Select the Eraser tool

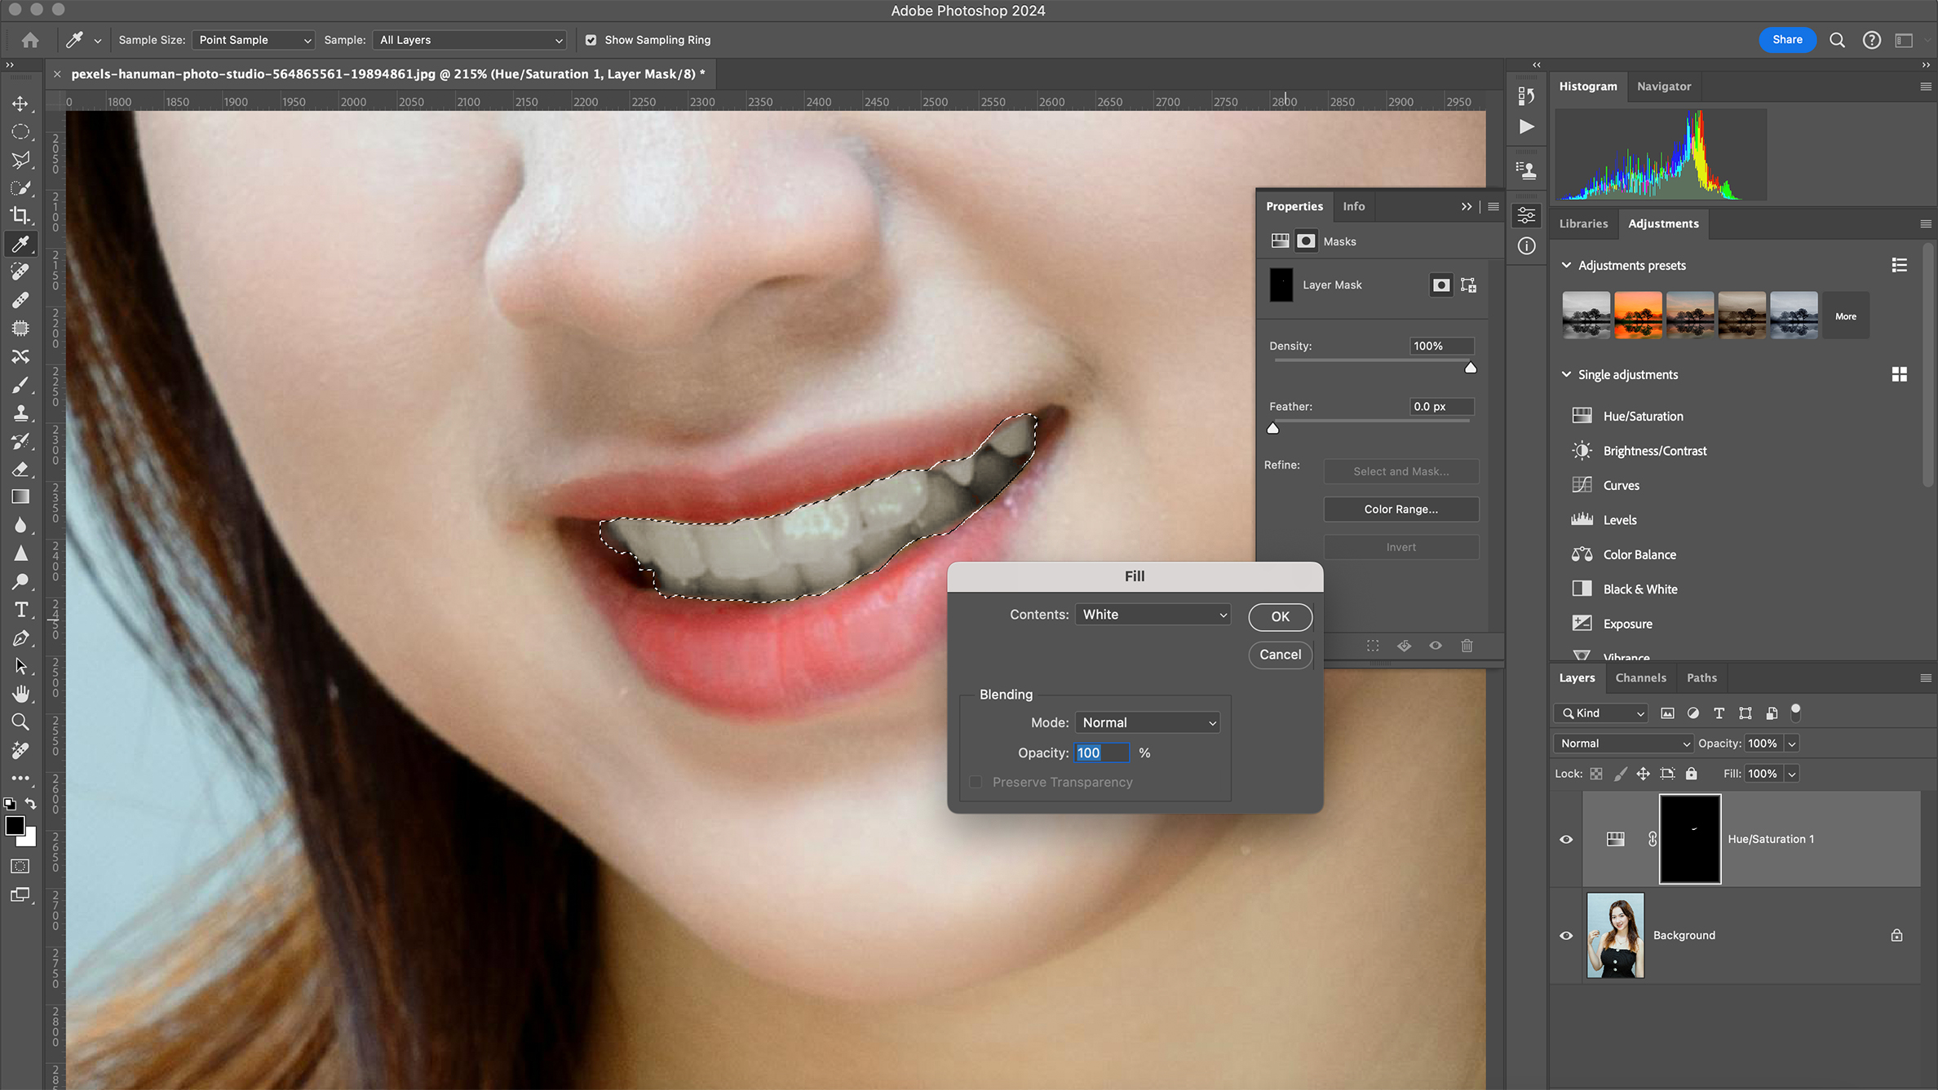click(x=20, y=469)
